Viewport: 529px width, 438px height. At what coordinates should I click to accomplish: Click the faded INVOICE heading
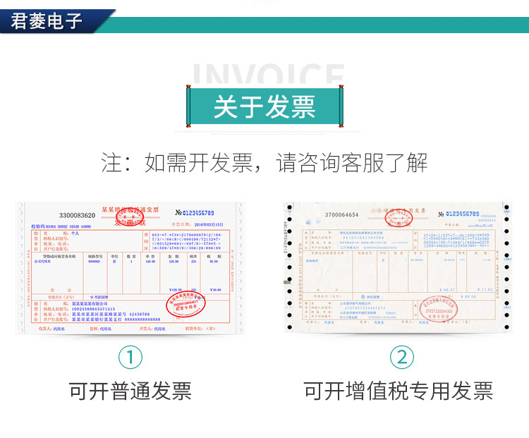[269, 74]
